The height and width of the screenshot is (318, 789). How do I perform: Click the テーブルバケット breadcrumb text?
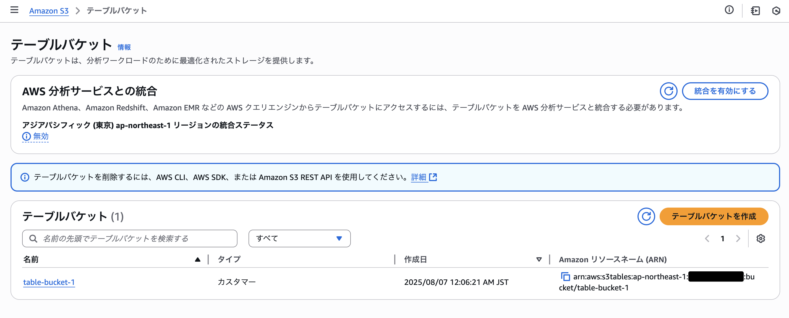coord(117,11)
